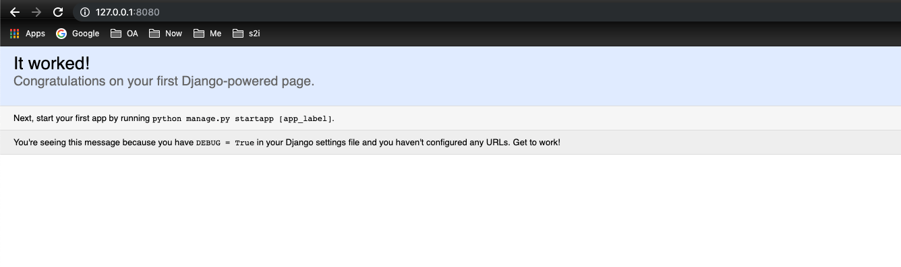Viewport: 901px width, 267px height.
Task: Click the "Django settings file" phrase
Action: (323, 143)
